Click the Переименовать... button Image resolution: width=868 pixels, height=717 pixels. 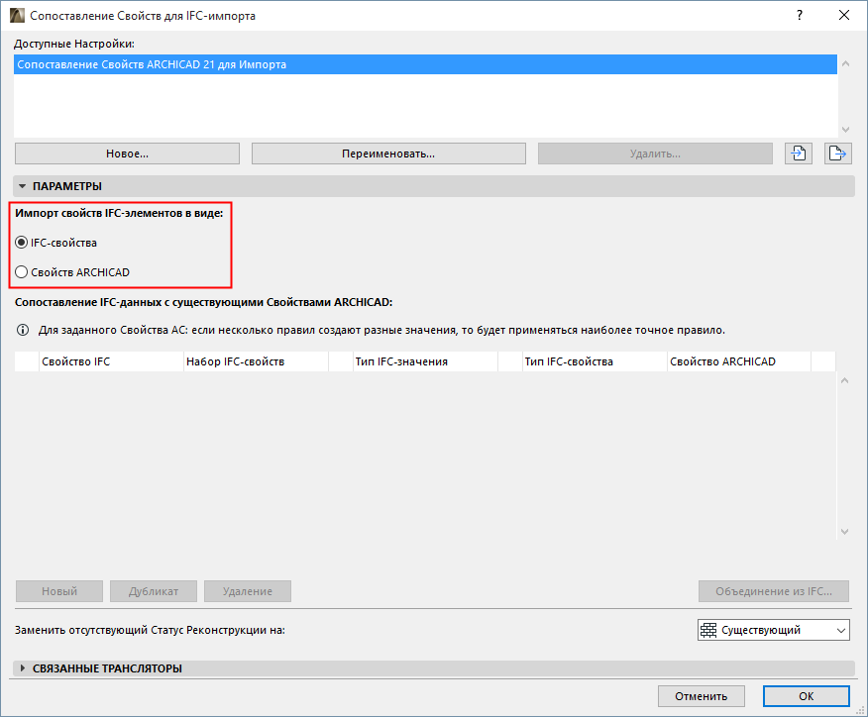388,154
